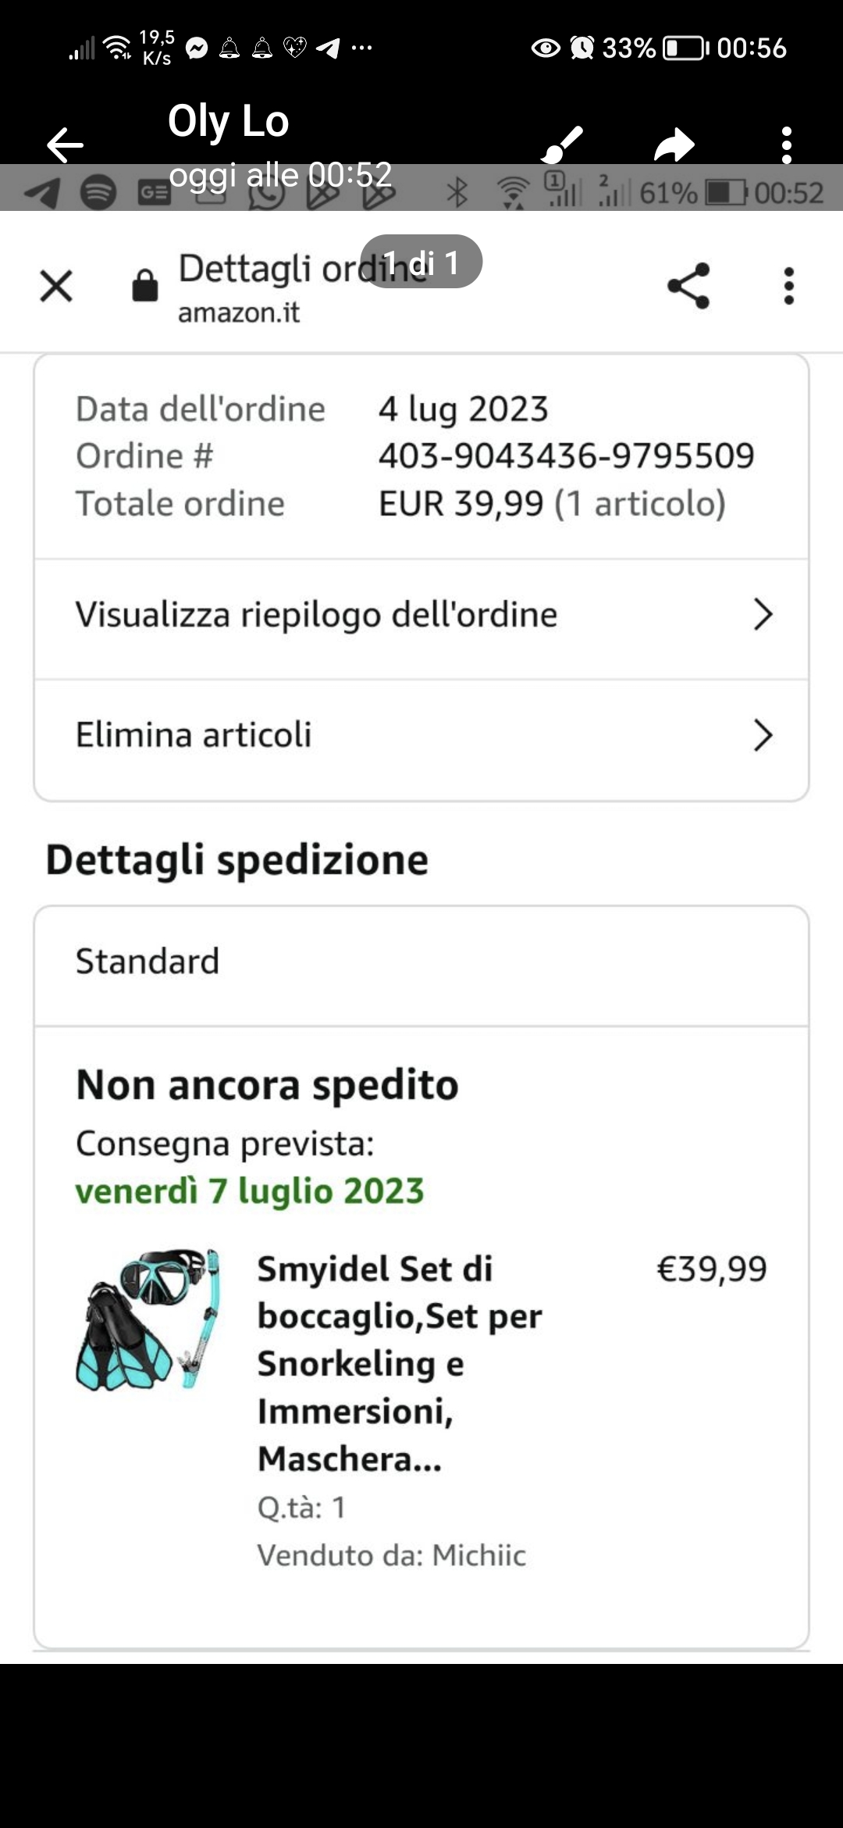Close the Amazon order details page

(x=56, y=286)
